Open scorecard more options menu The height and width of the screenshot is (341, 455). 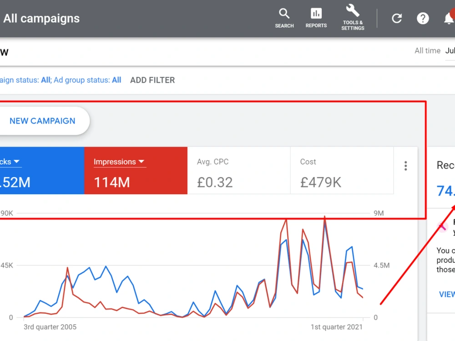406,166
